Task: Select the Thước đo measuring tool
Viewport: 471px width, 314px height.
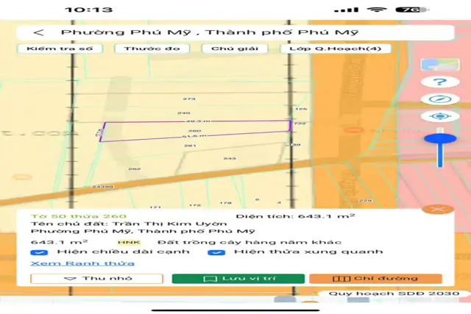Action: pos(152,49)
